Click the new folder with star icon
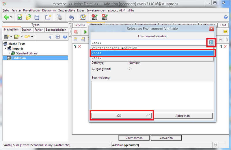This screenshot has height=150, width=231. click(27, 36)
